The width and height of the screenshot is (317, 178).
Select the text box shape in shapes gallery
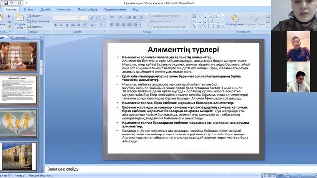pos(194,16)
